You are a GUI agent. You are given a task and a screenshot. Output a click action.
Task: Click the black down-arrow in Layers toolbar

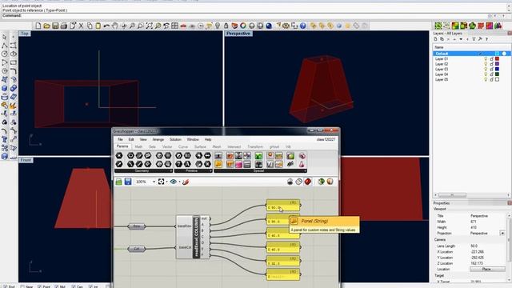click(461, 39)
